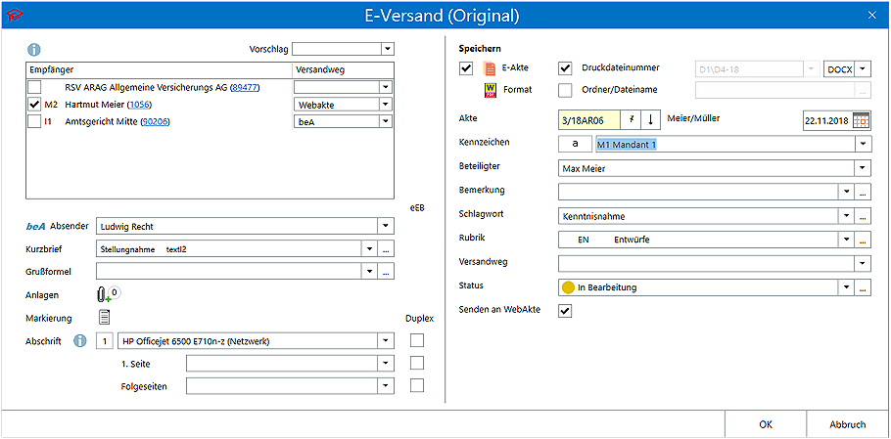Click the Markierung document icon

point(104,317)
